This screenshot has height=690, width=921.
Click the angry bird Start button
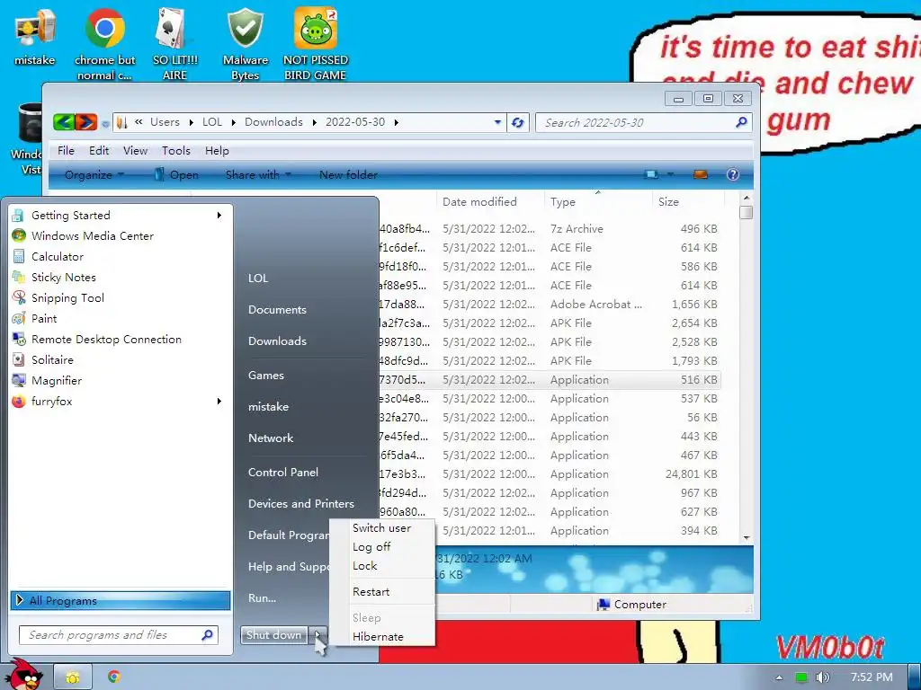coord(23,675)
